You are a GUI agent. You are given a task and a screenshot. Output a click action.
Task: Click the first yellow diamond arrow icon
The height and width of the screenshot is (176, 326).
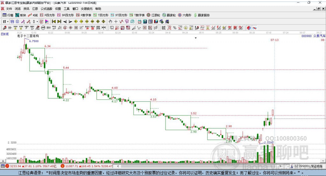pyautogui.click(x=76, y=22)
